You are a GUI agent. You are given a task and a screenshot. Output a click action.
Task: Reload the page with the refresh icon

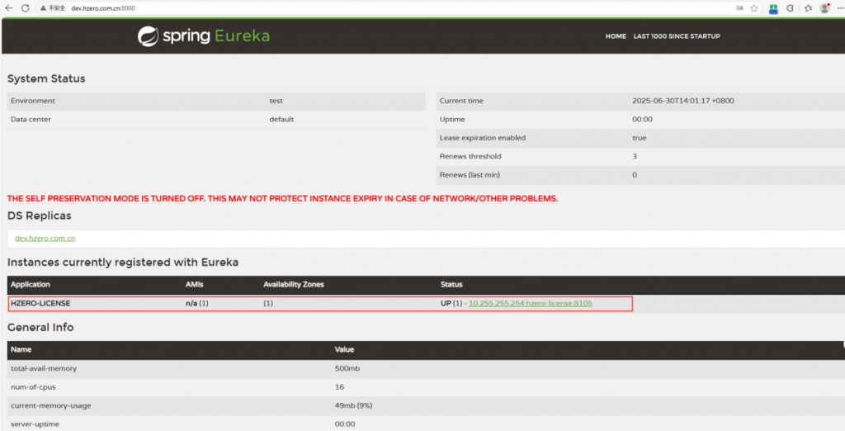pyautogui.click(x=25, y=7)
